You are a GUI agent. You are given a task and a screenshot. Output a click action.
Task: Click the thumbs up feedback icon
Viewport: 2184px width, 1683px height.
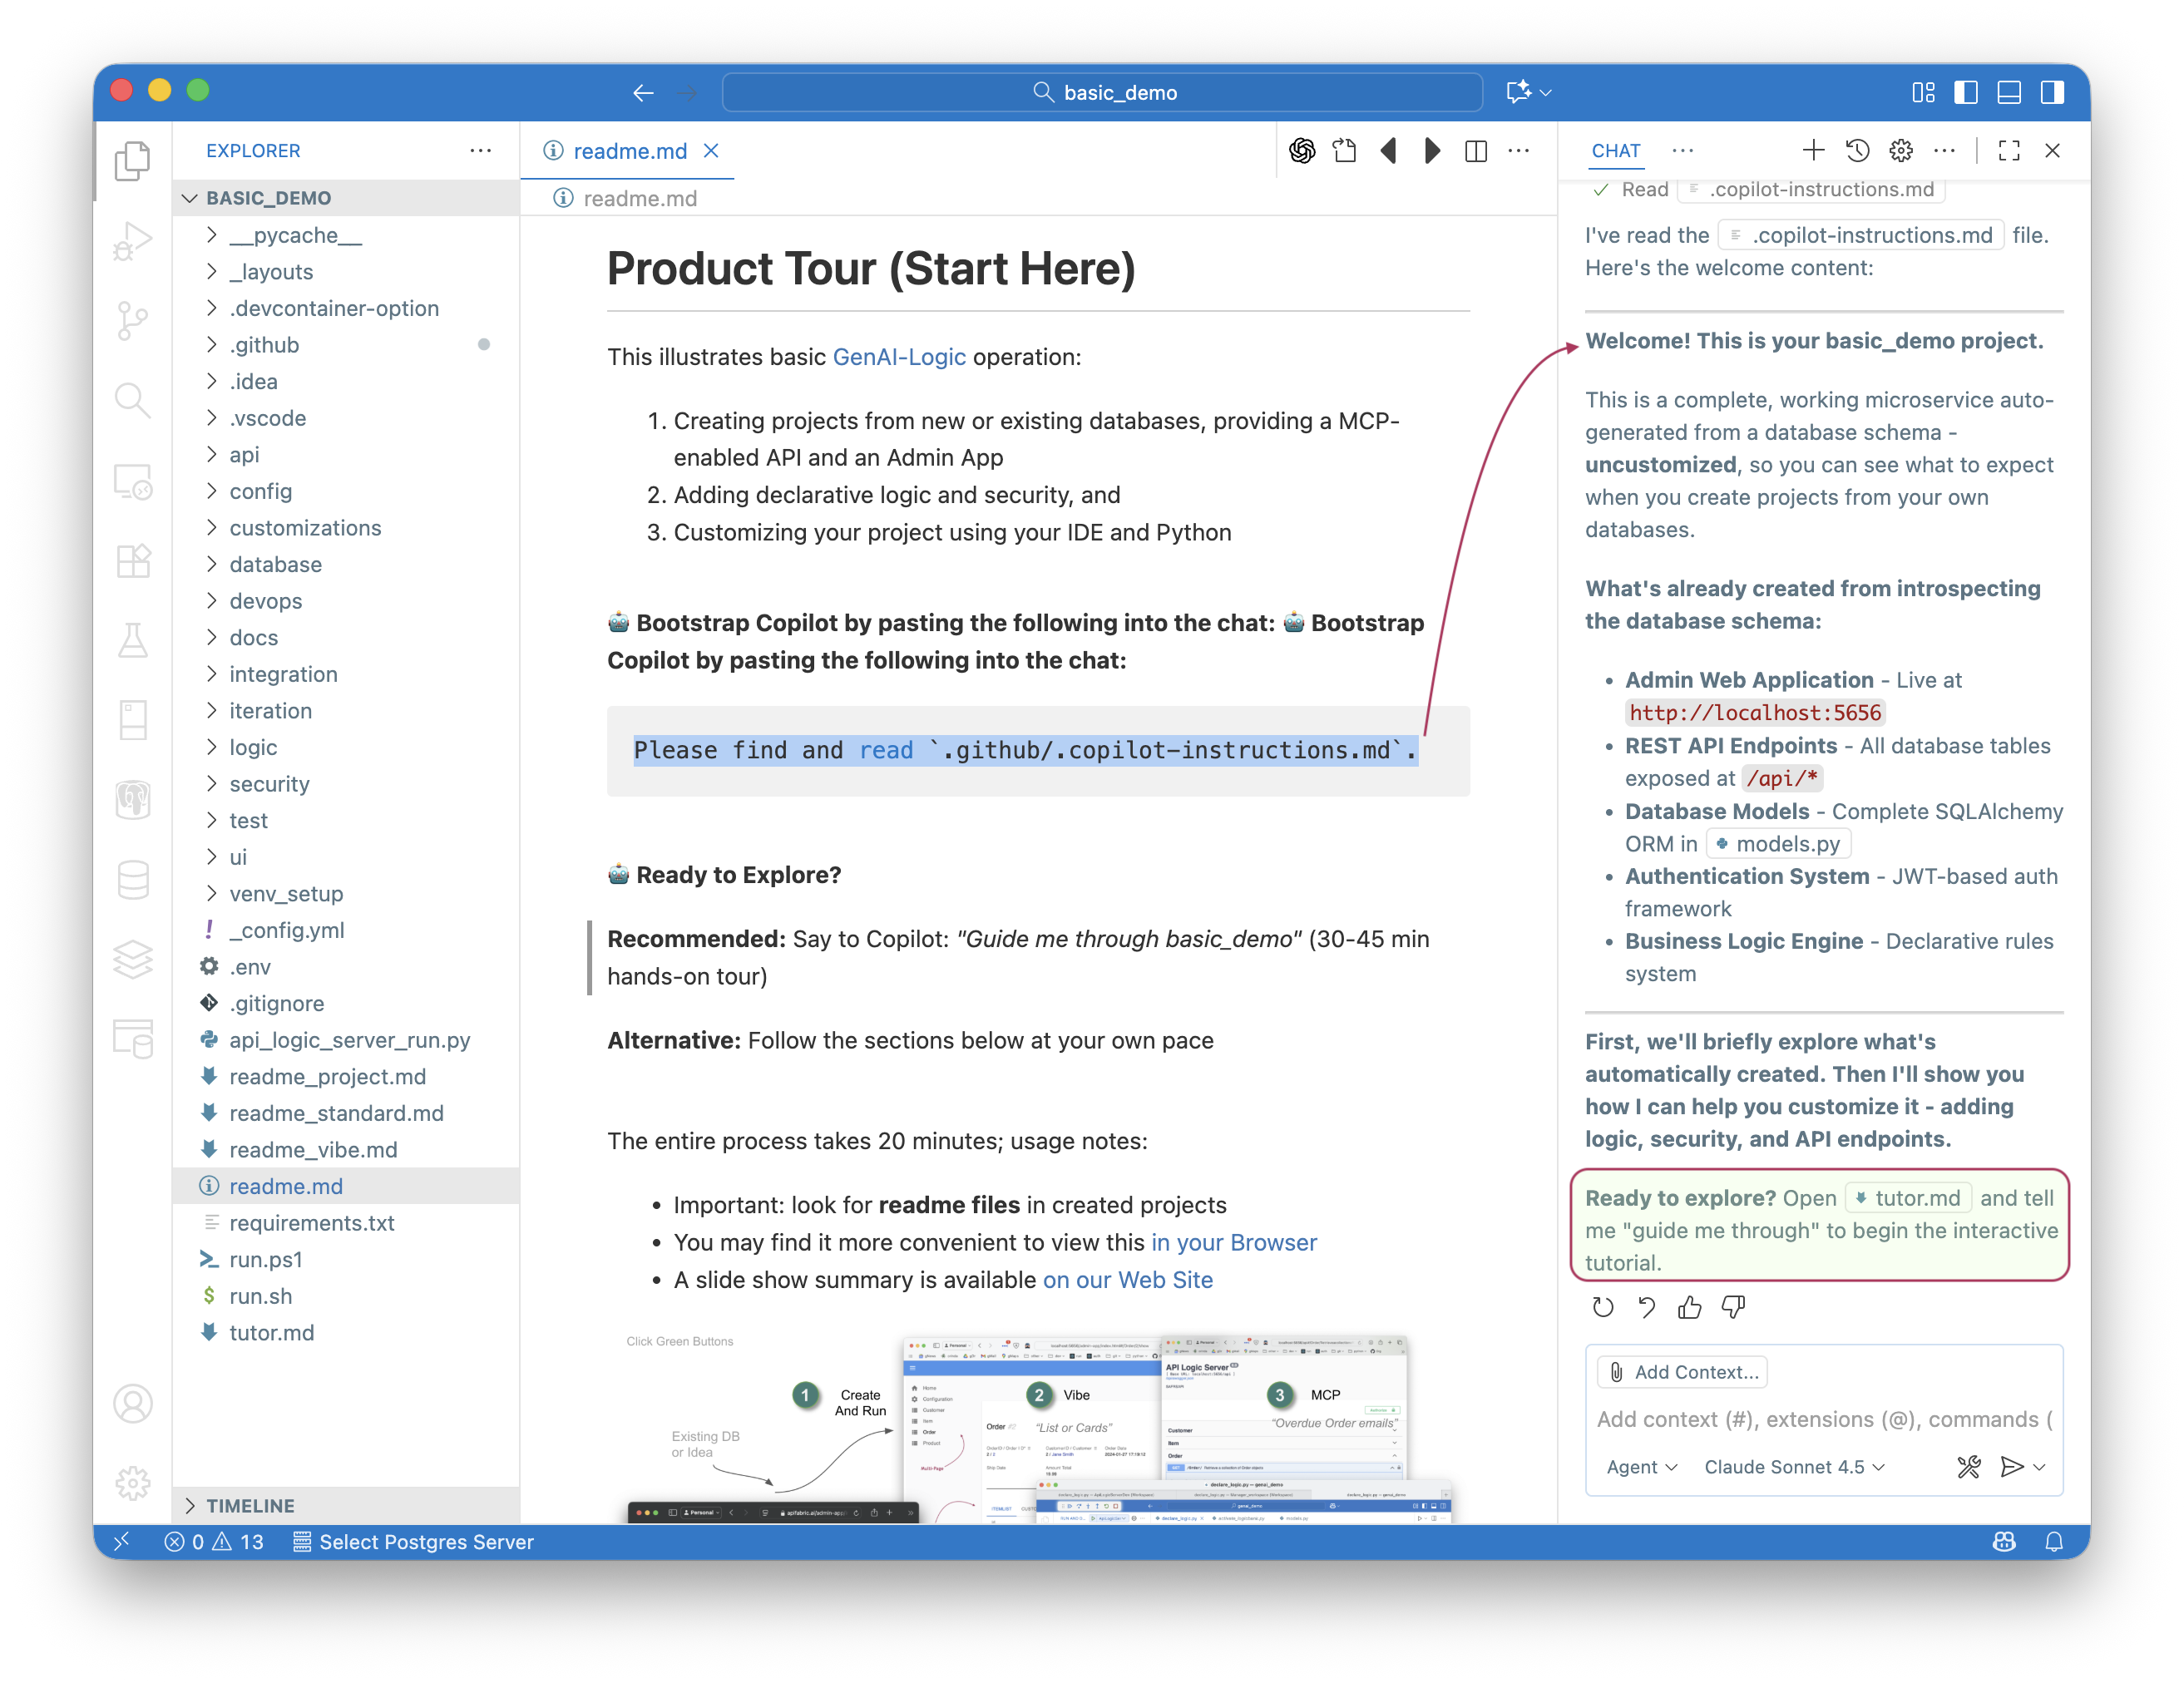point(1689,1307)
